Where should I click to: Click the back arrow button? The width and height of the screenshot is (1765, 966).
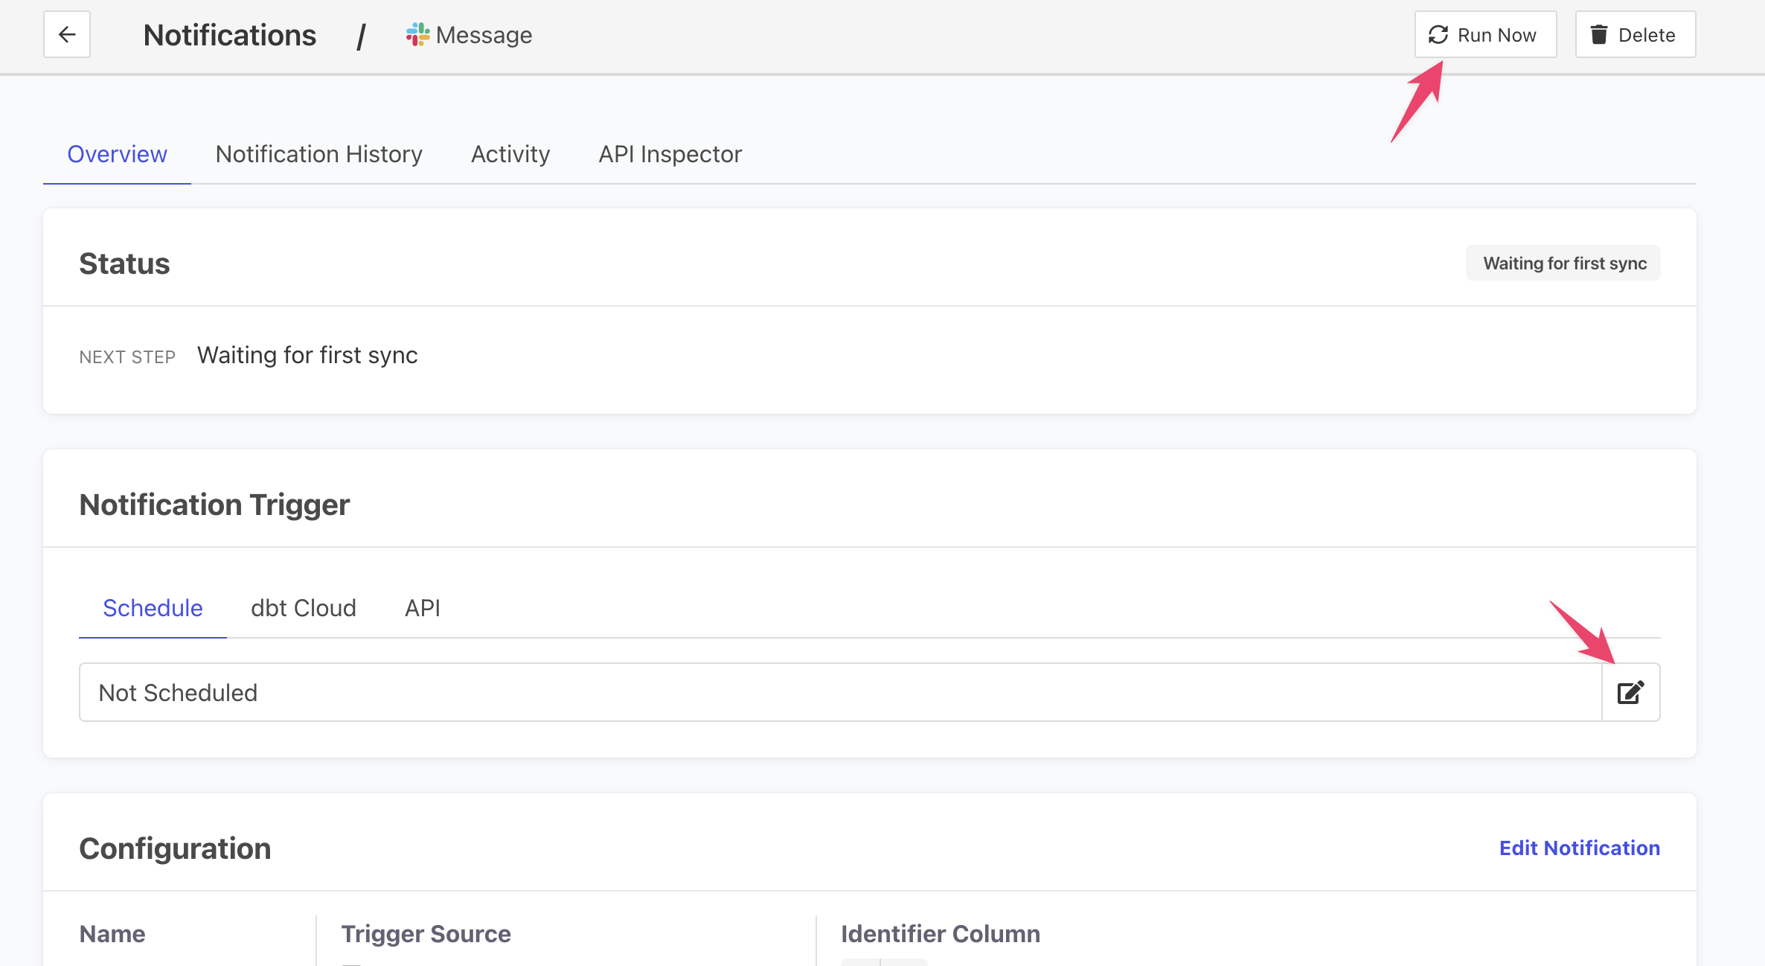[67, 34]
